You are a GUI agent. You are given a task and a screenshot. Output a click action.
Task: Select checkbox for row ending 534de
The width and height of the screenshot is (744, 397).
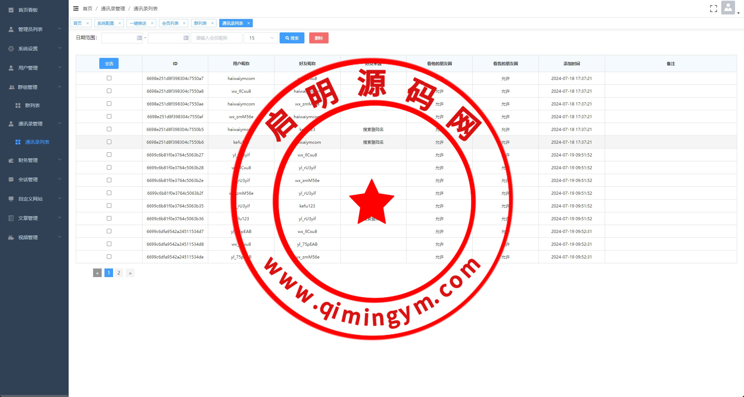[x=109, y=257]
